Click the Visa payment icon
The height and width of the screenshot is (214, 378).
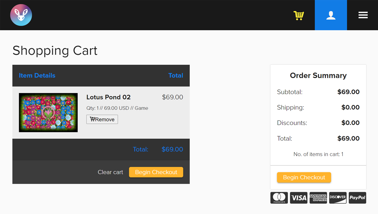[299, 198]
